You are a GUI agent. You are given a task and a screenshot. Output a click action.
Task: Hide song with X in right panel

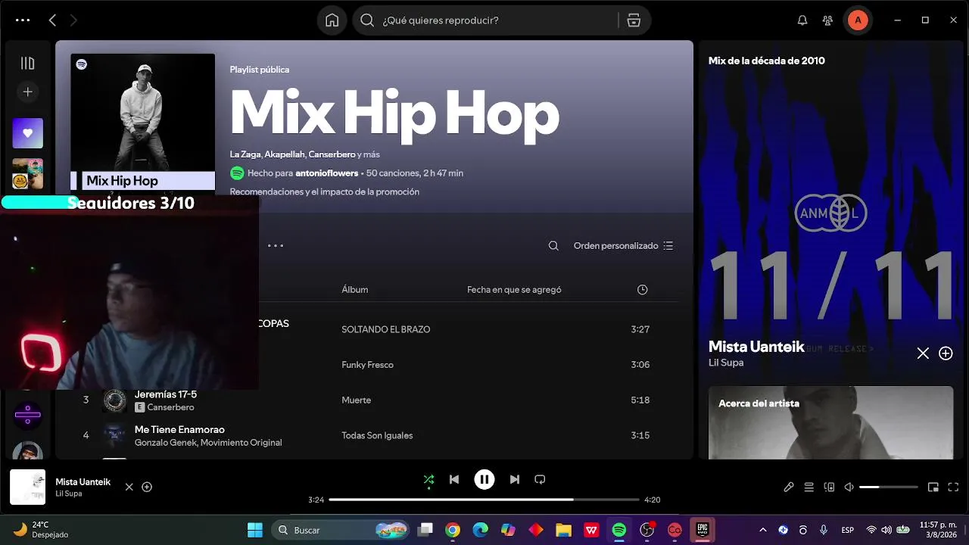click(923, 353)
